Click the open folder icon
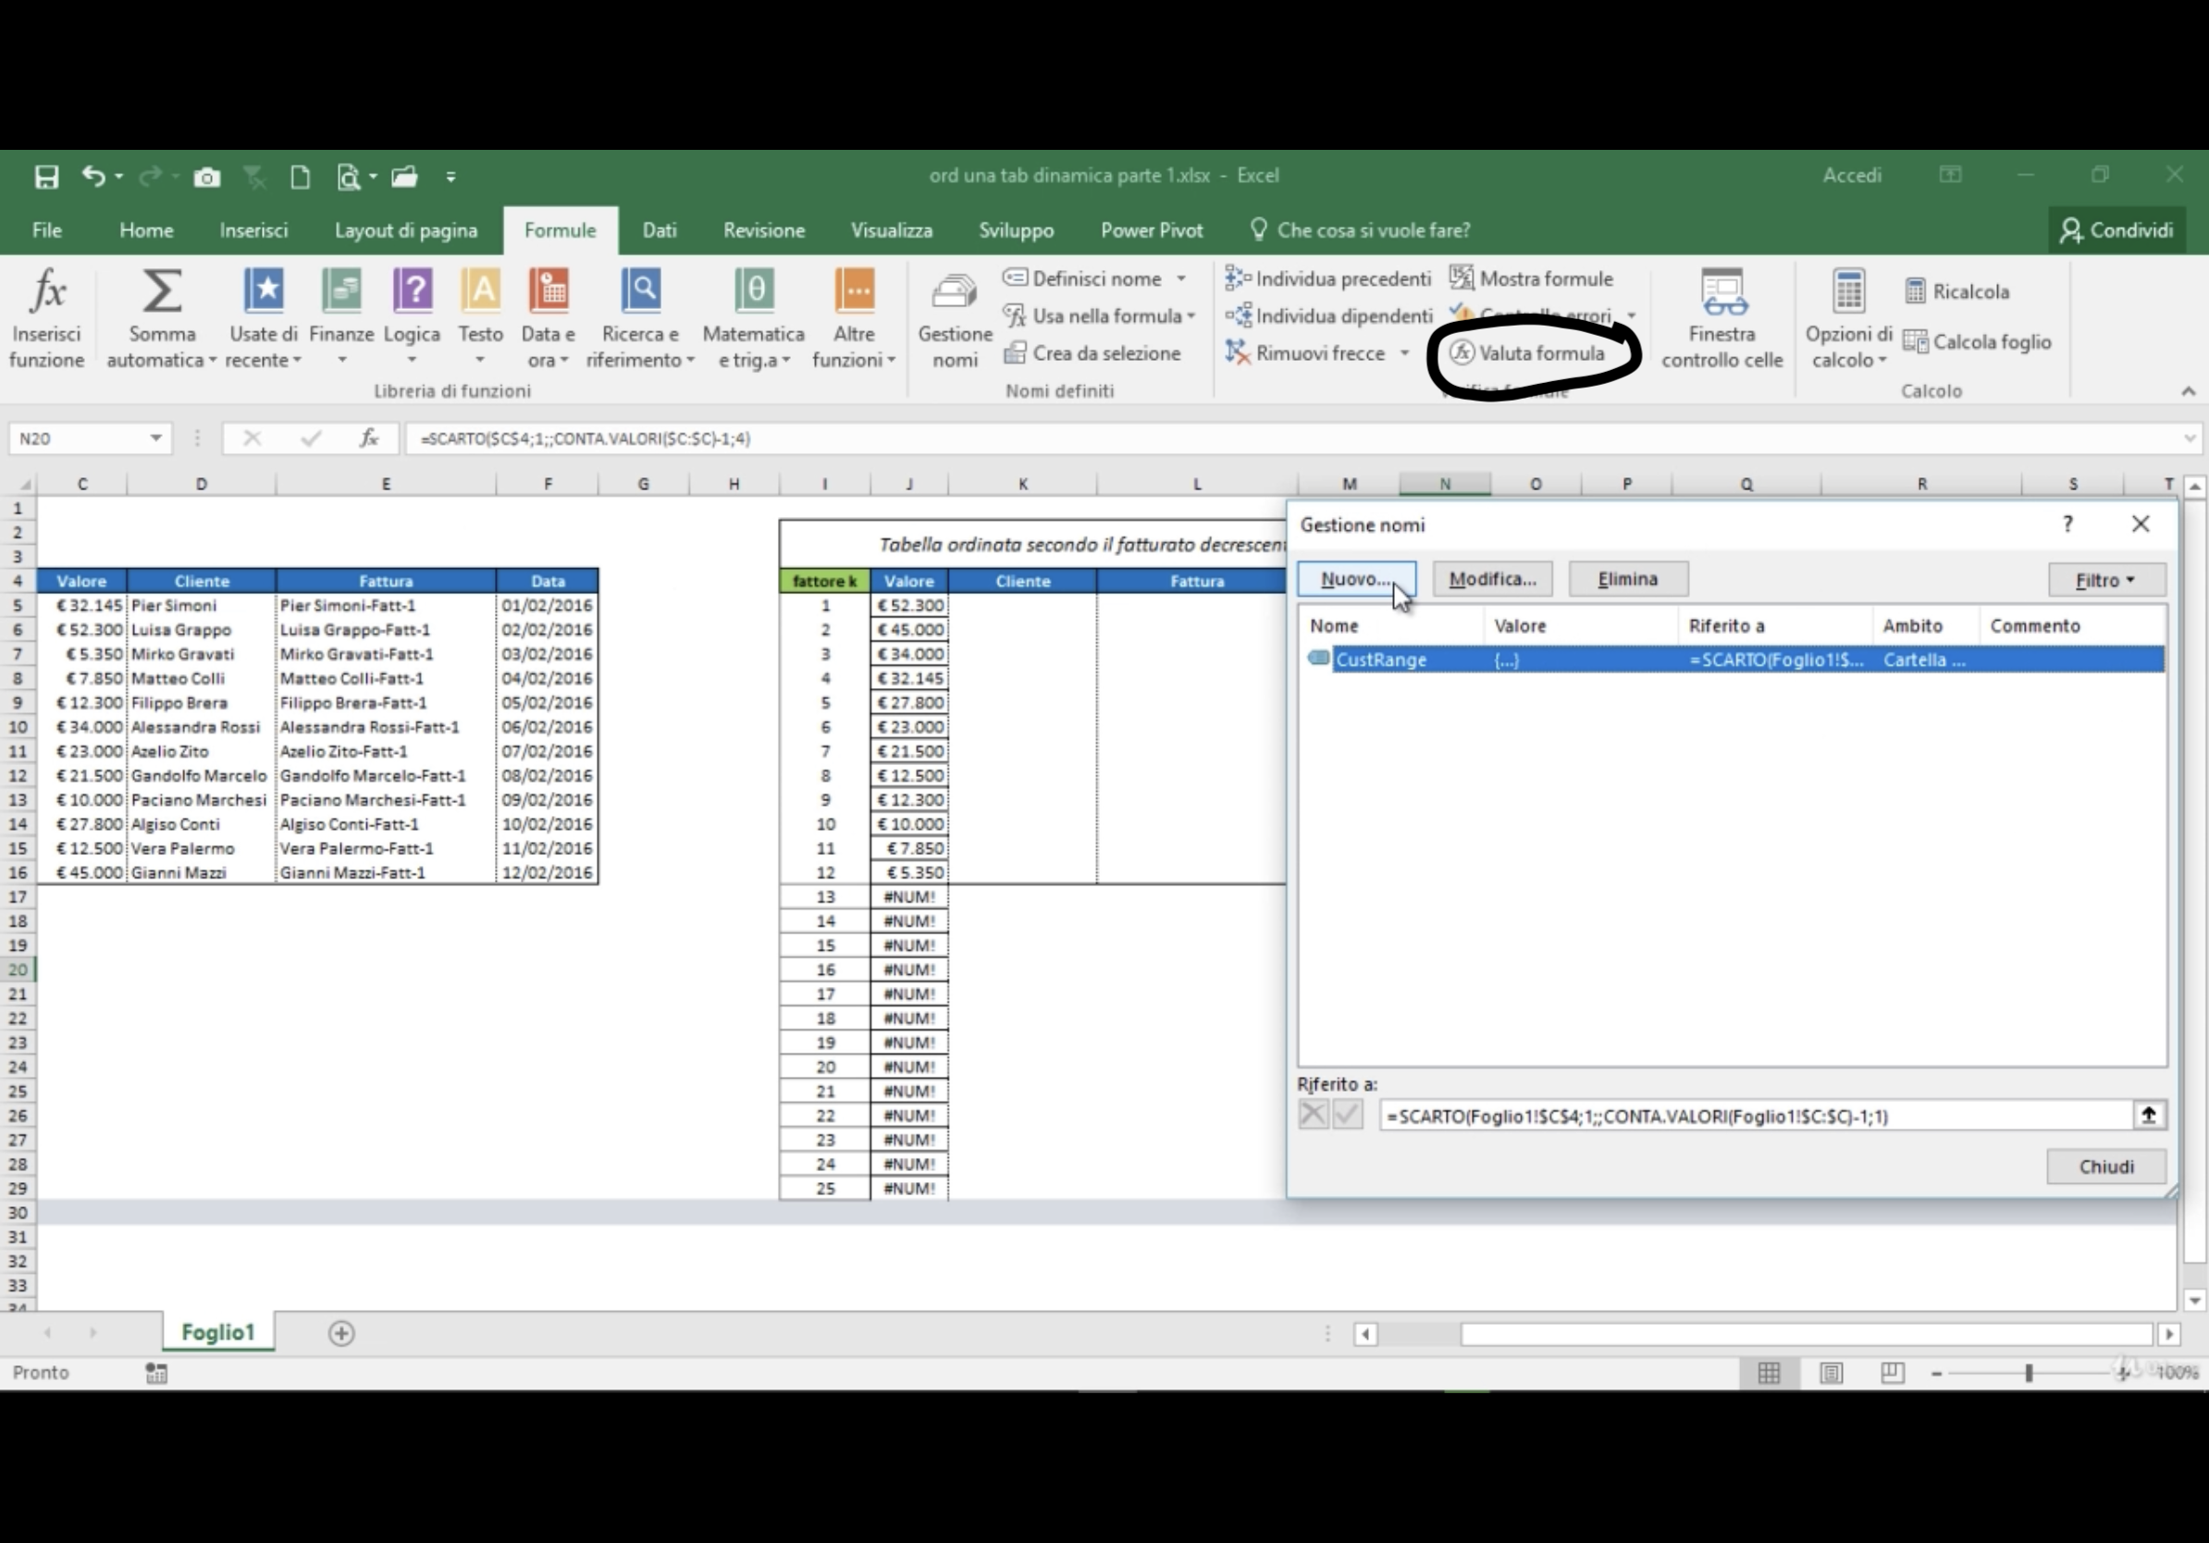Viewport: 2209px width, 1543px height. 404,176
